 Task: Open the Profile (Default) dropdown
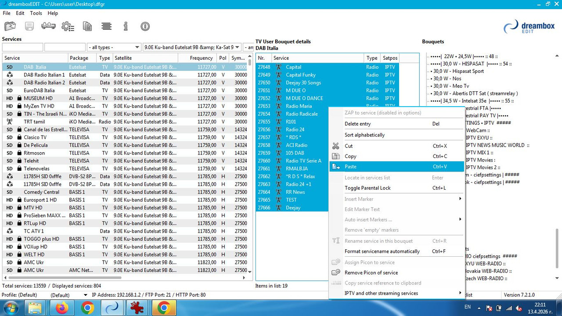click(x=69, y=295)
